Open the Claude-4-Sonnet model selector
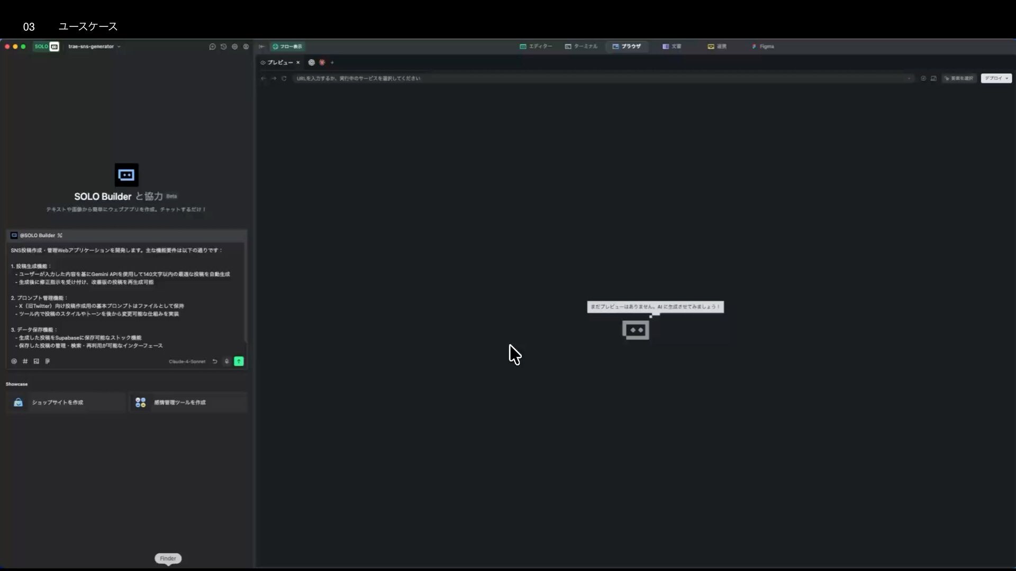 pyautogui.click(x=187, y=362)
